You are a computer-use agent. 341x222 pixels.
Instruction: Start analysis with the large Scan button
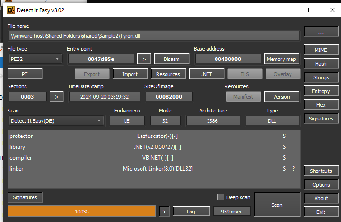(277, 205)
